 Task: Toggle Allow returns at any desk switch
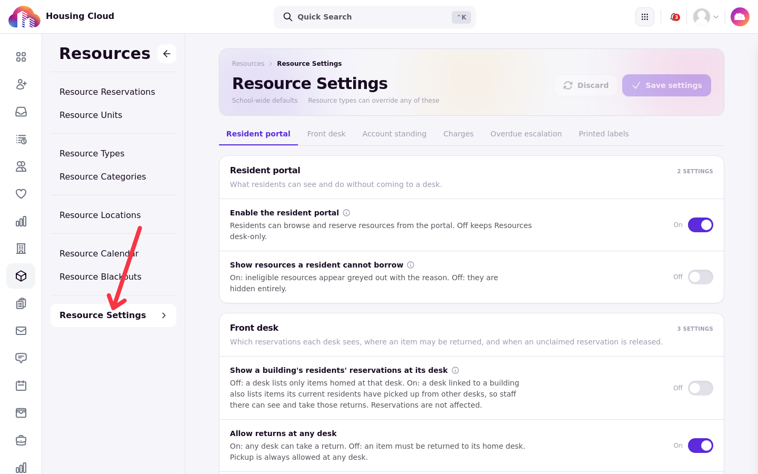pos(701,446)
